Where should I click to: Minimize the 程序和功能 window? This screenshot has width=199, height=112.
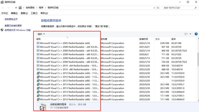[180, 2]
